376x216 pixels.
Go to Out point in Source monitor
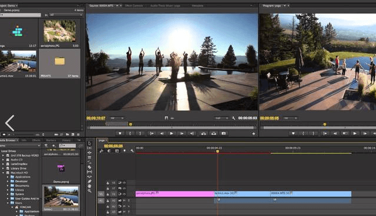(x=192, y=133)
